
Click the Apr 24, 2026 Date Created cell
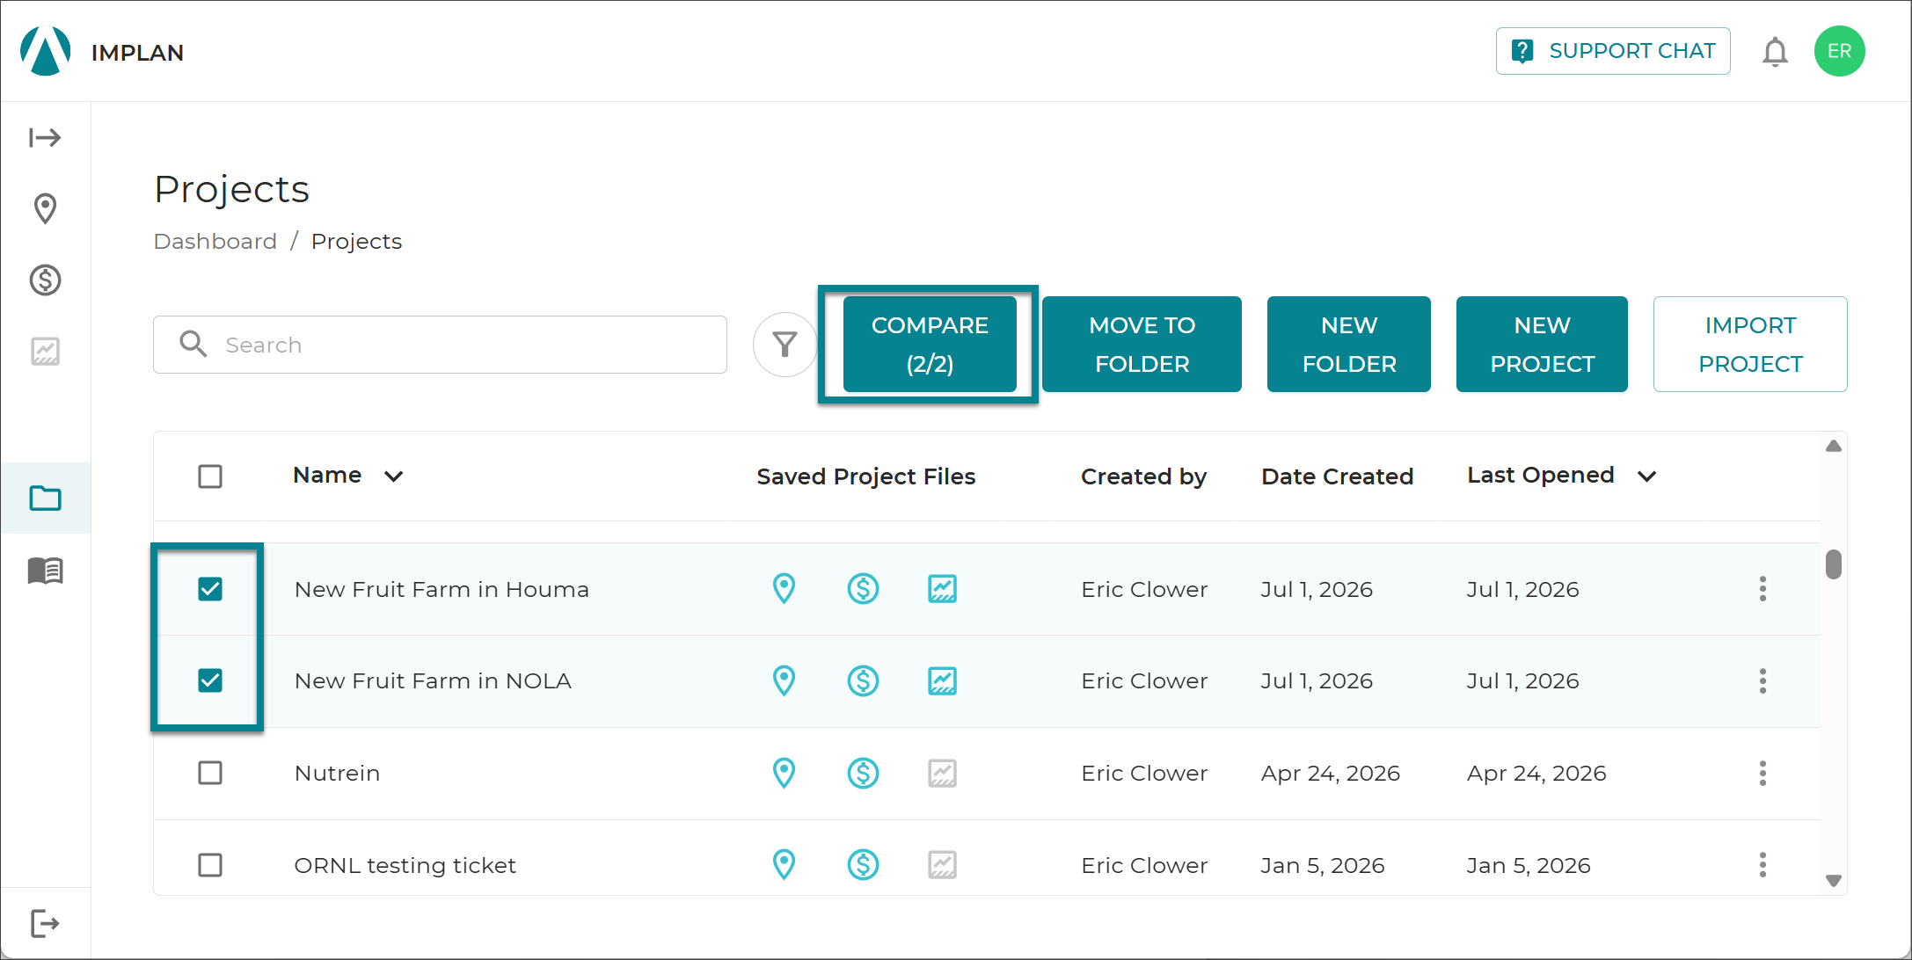tap(1330, 773)
